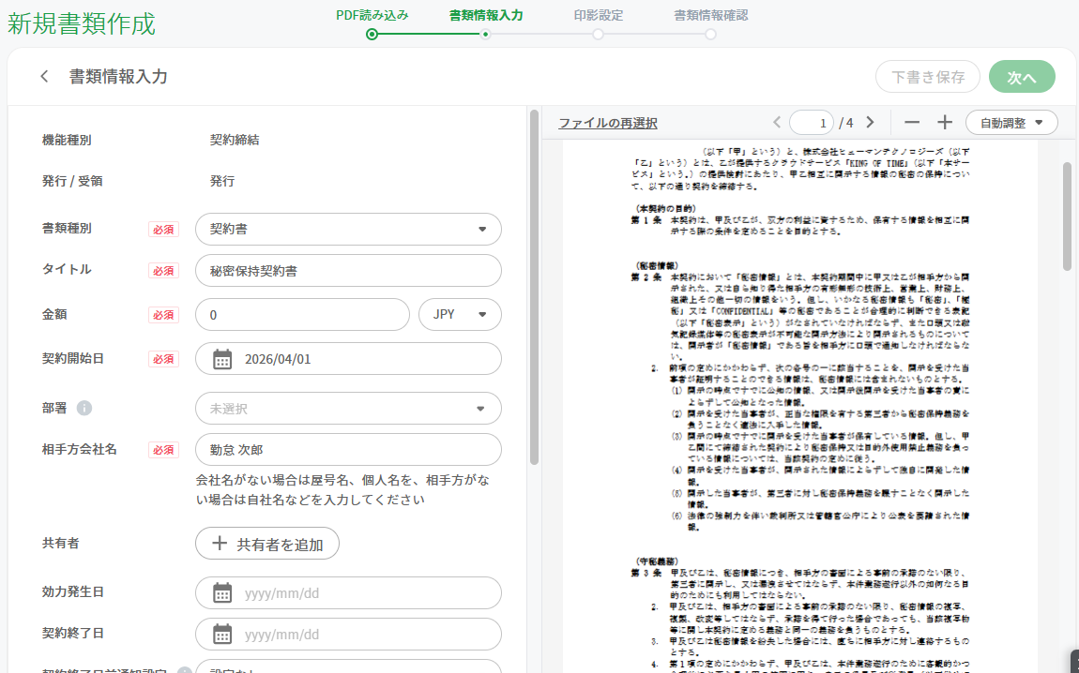The image size is (1079, 673).
Task: Click the calendar icon for 契約開始日
Action: [221, 359]
